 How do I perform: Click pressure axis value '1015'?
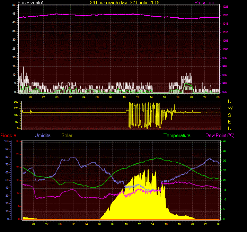click(225, 24)
